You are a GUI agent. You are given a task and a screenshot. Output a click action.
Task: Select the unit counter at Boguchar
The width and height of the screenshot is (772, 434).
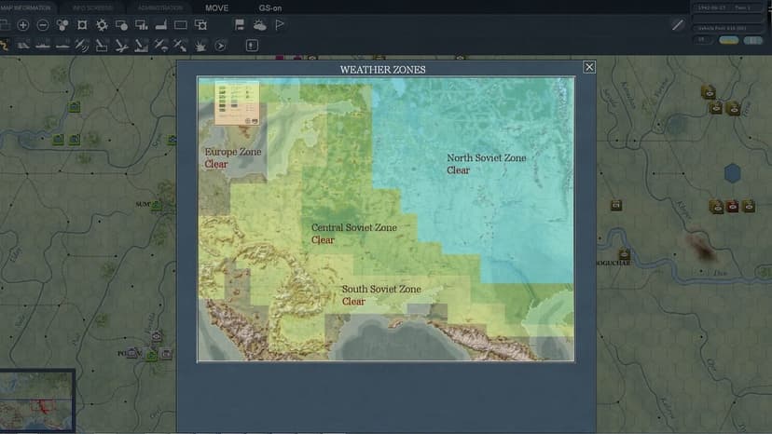[x=625, y=254]
